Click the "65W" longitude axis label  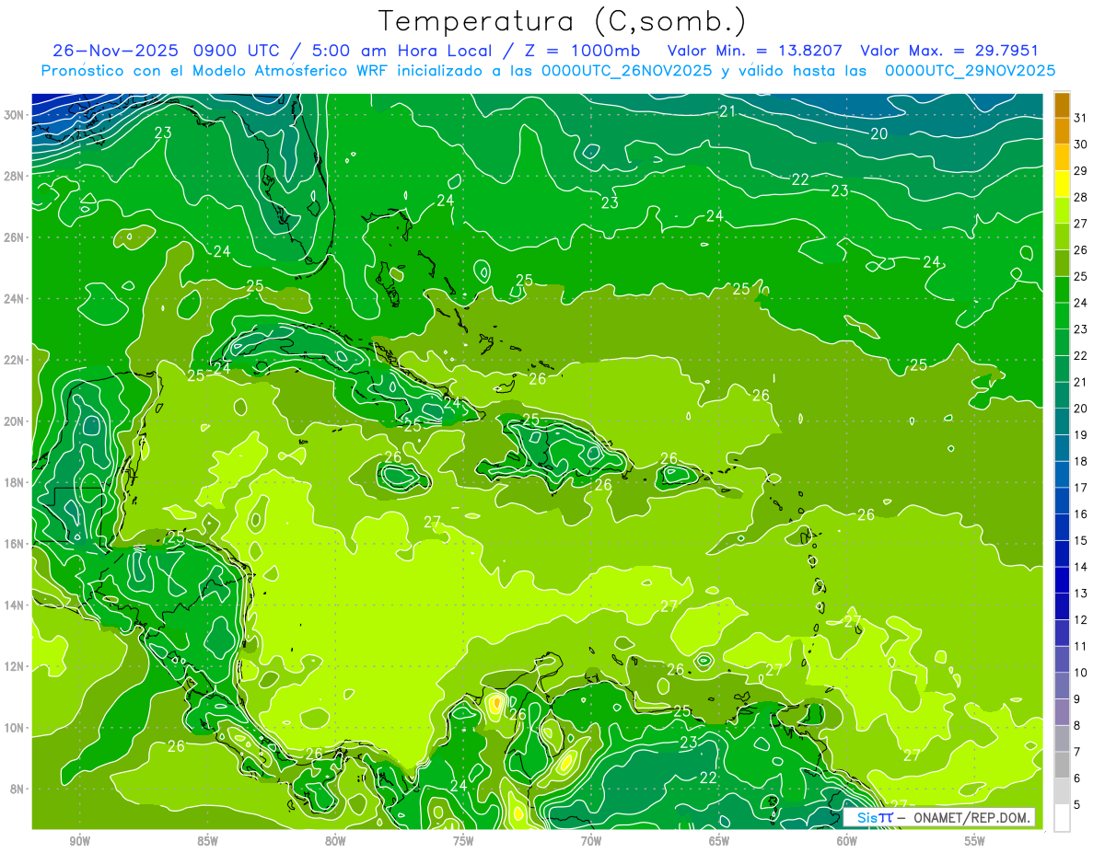(719, 841)
